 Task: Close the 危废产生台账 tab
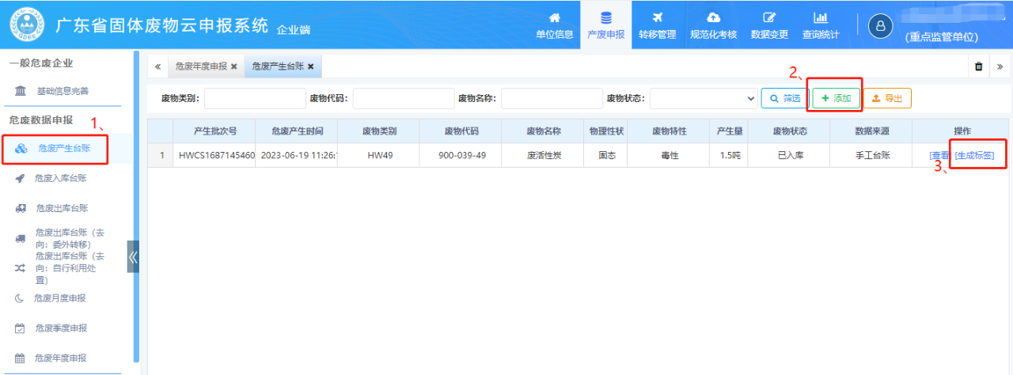(310, 66)
